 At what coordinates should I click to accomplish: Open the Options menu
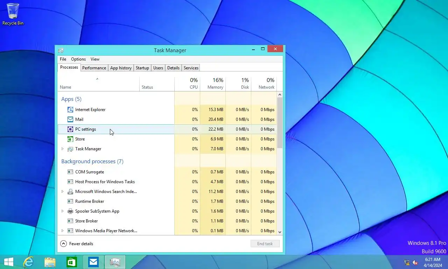tap(78, 59)
